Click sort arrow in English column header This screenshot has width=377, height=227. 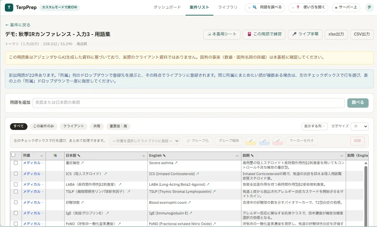click(x=237, y=156)
